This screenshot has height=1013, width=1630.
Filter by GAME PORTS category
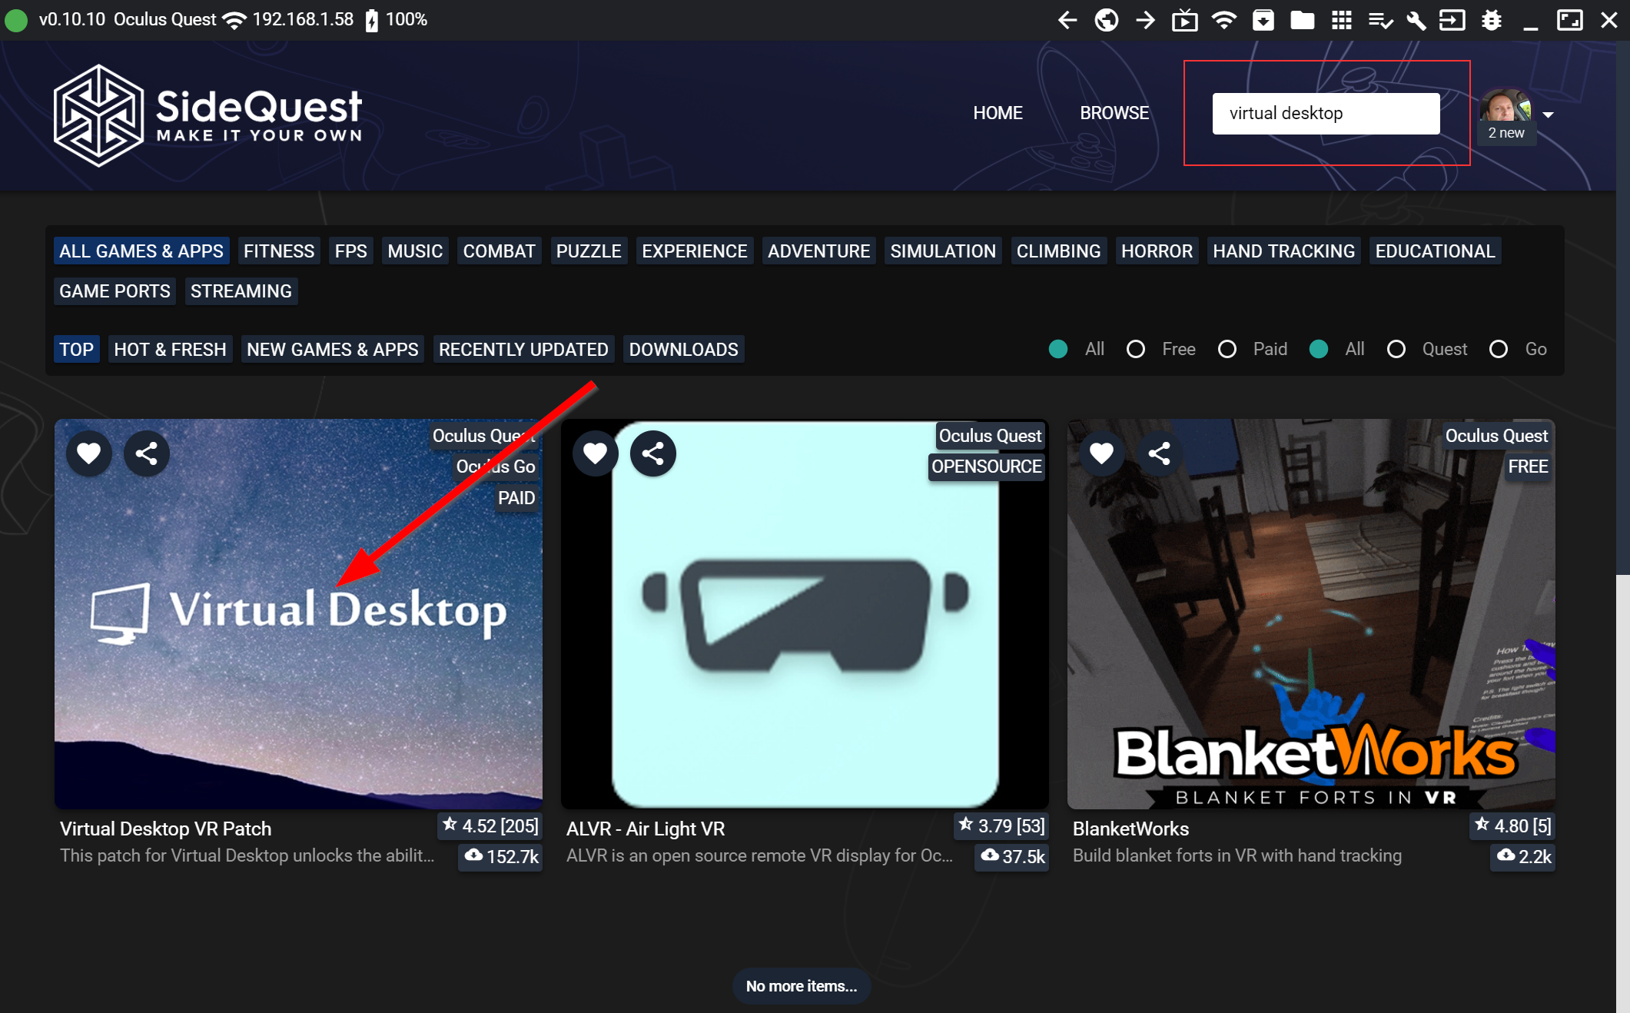point(115,291)
